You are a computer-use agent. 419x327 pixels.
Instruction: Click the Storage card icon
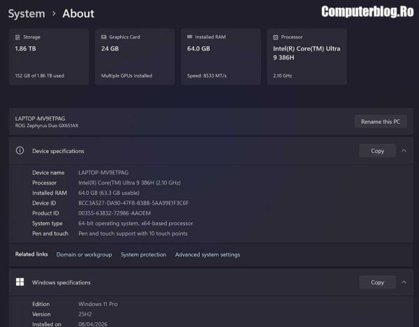click(17, 37)
